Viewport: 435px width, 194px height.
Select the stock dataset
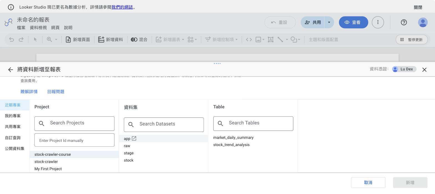pyautogui.click(x=164, y=160)
